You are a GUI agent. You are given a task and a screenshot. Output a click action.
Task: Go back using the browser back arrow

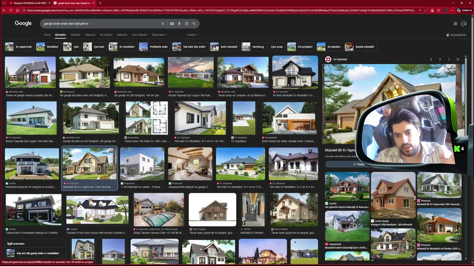coord(4,10)
